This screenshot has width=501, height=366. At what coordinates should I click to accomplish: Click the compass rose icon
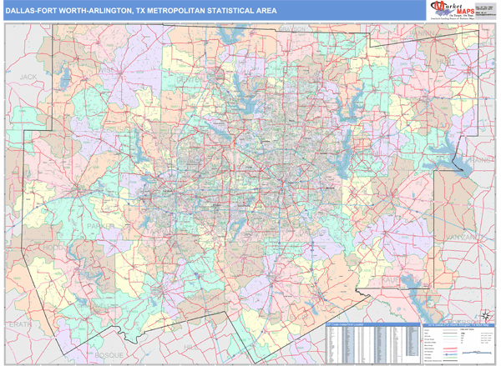pyautogui.click(x=485, y=316)
